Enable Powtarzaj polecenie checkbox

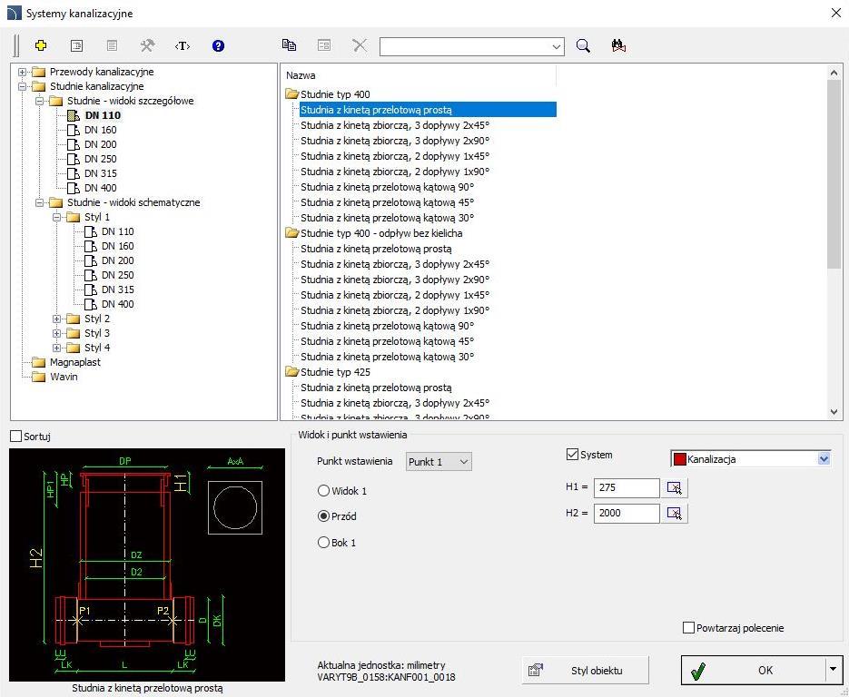(688, 628)
